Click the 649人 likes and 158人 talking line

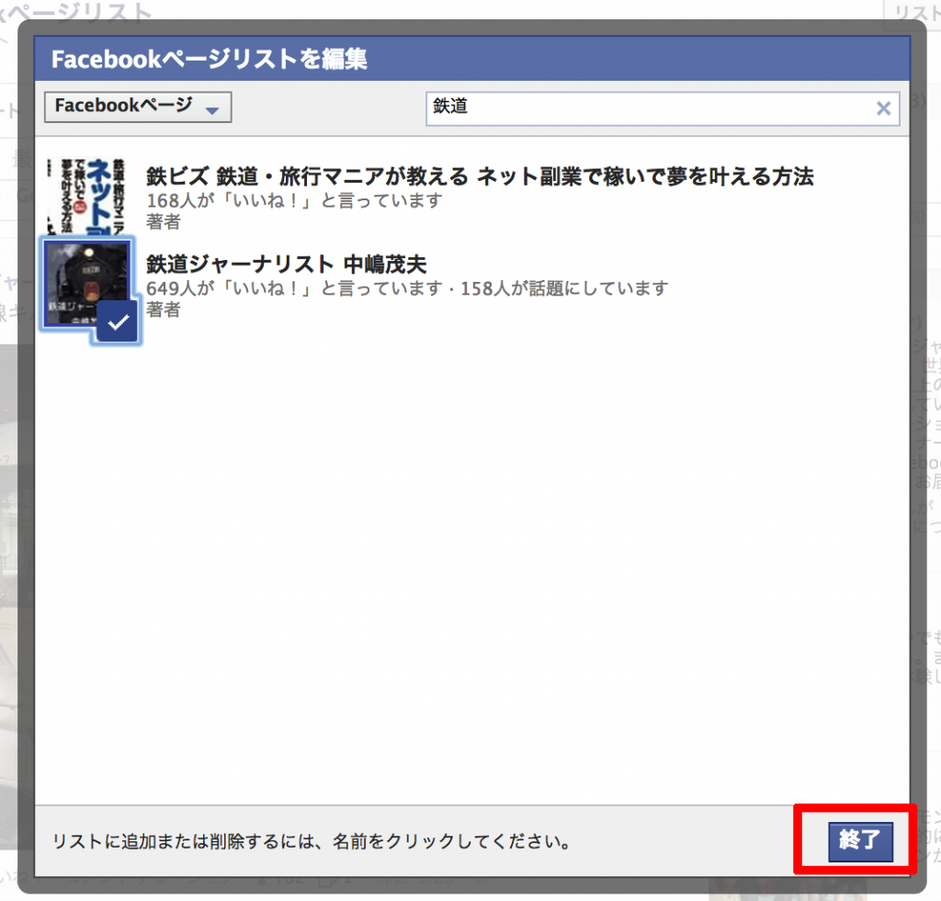(x=407, y=288)
